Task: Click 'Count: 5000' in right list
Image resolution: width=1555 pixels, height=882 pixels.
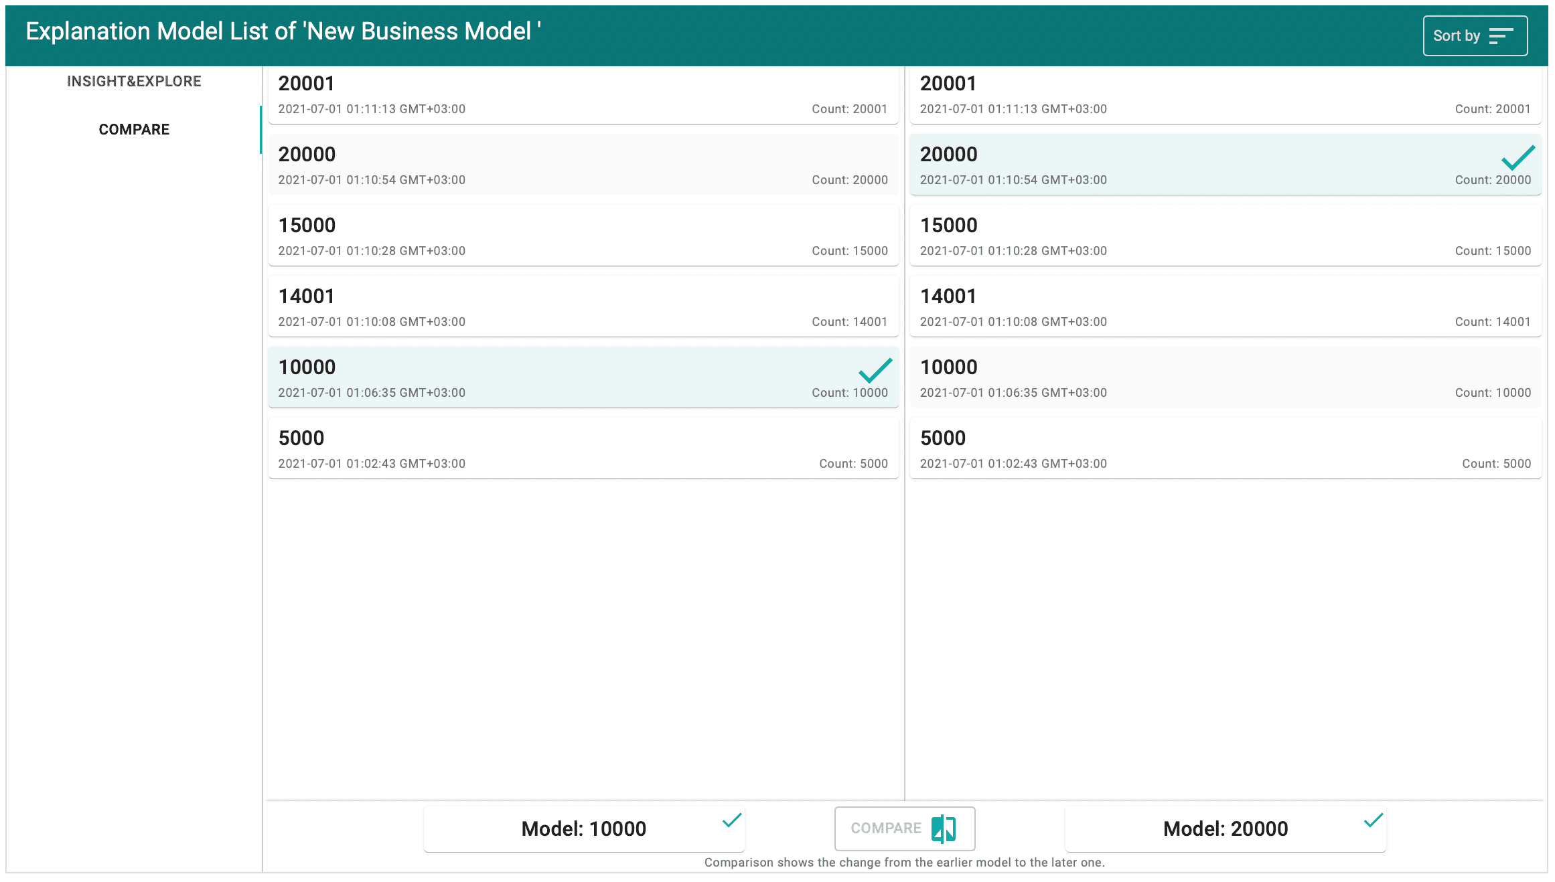Action: click(x=1497, y=464)
